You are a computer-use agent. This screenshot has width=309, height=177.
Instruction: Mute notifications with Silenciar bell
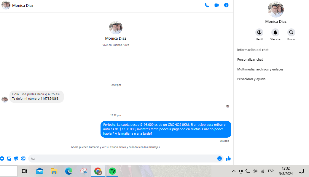point(275,33)
